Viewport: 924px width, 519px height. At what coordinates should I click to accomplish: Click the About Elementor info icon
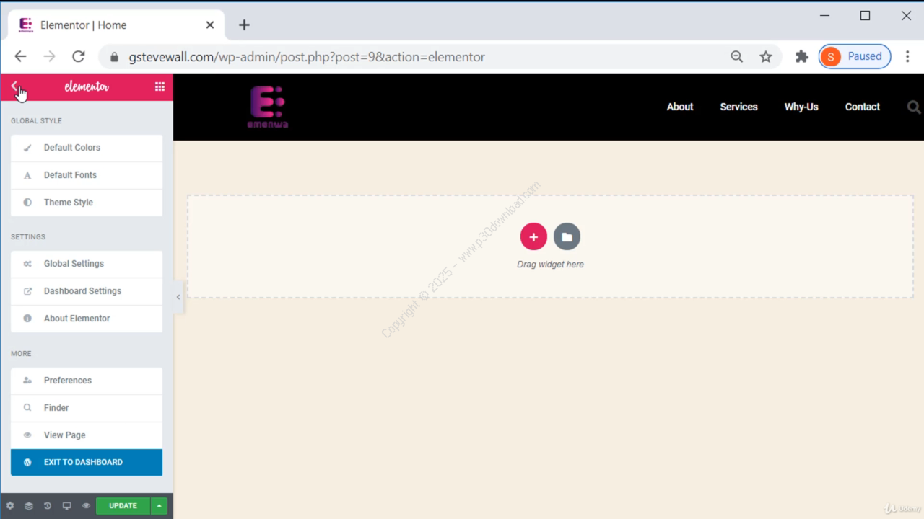click(x=27, y=319)
